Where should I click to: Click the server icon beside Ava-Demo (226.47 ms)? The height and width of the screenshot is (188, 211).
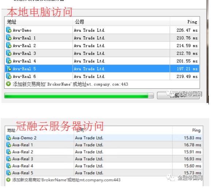[9, 30]
